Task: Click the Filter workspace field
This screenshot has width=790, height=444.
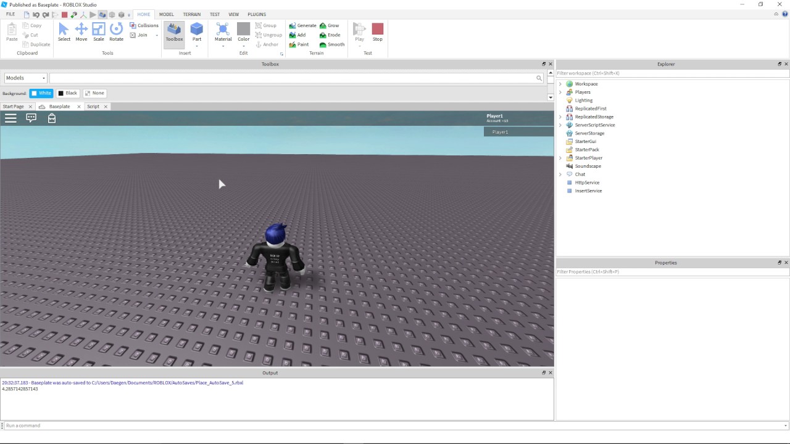Action: click(x=673, y=73)
